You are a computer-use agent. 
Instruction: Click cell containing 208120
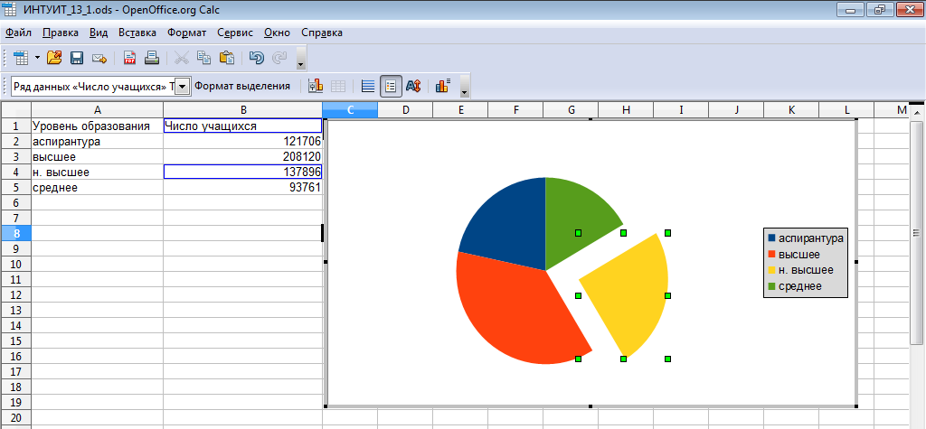point(242,156)
